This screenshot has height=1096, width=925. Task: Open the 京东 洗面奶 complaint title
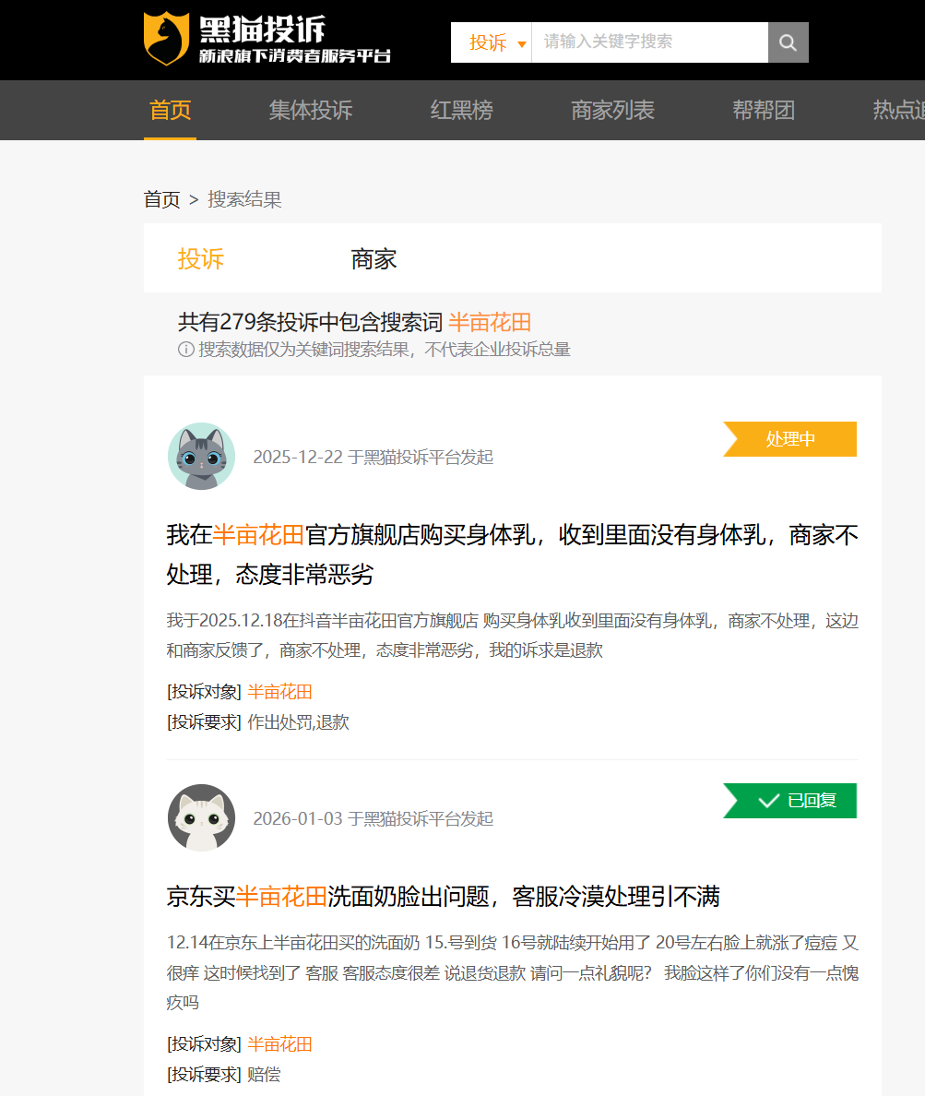pos(443,896)
